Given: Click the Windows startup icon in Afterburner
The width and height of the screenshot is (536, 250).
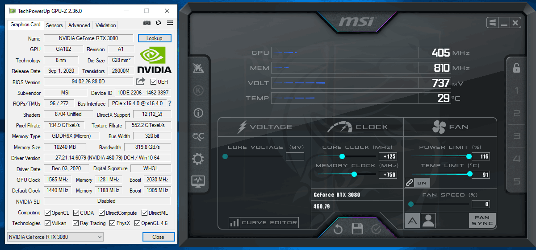Looking at the screenshot, I should (492, 23).
